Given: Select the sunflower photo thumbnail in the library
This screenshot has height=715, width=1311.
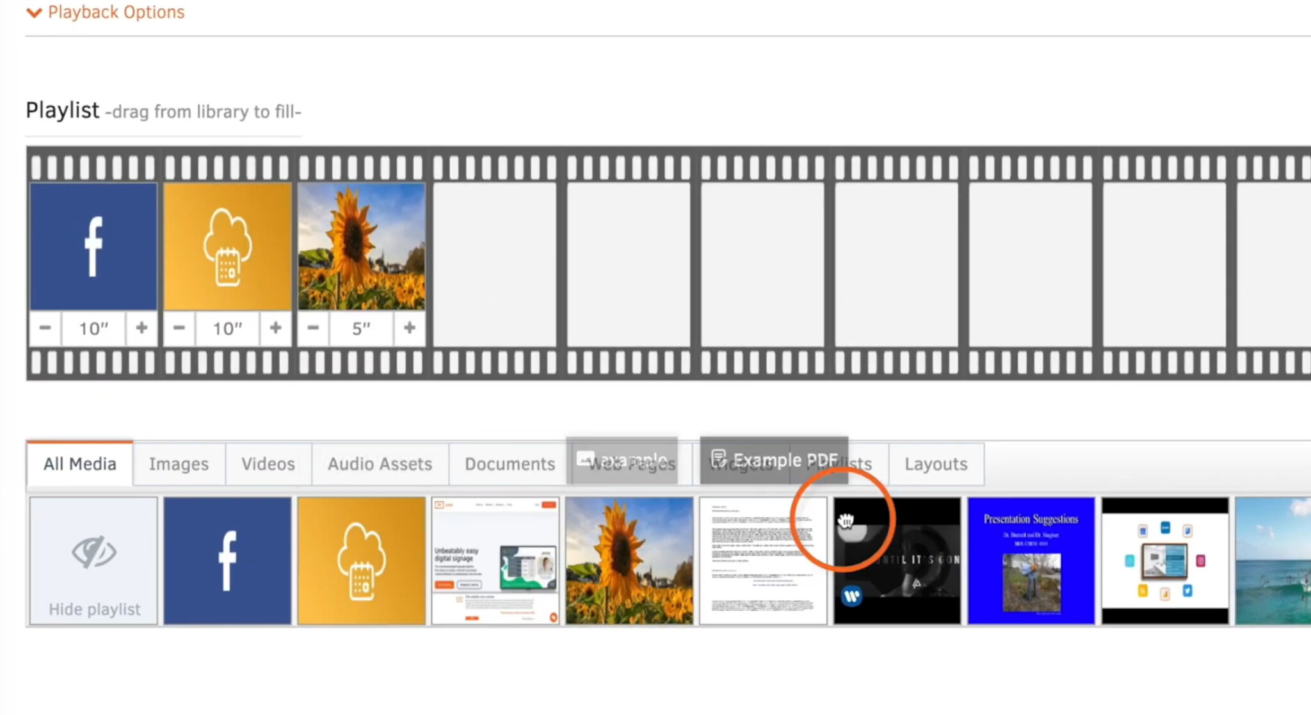Looking at the screenshot, I should 629,559.
